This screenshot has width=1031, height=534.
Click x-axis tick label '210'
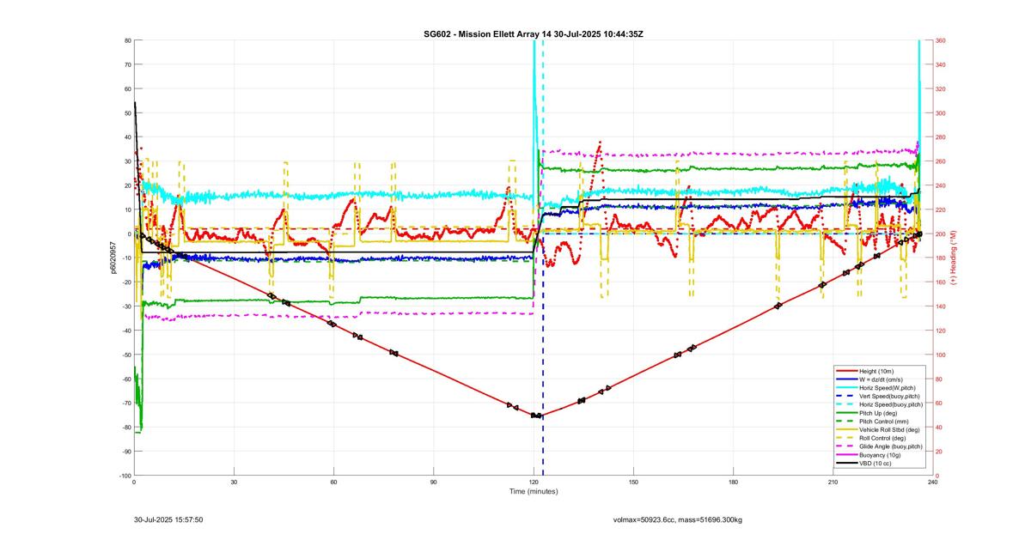click(833, 482)
